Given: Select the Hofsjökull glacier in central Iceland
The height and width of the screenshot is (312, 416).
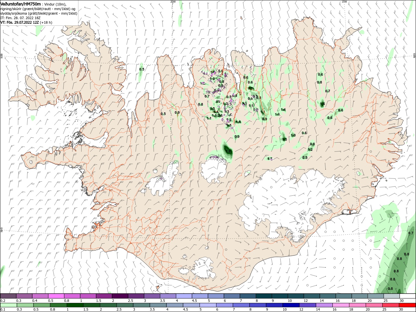Looking at the screenshot, I should pos(213,169).
